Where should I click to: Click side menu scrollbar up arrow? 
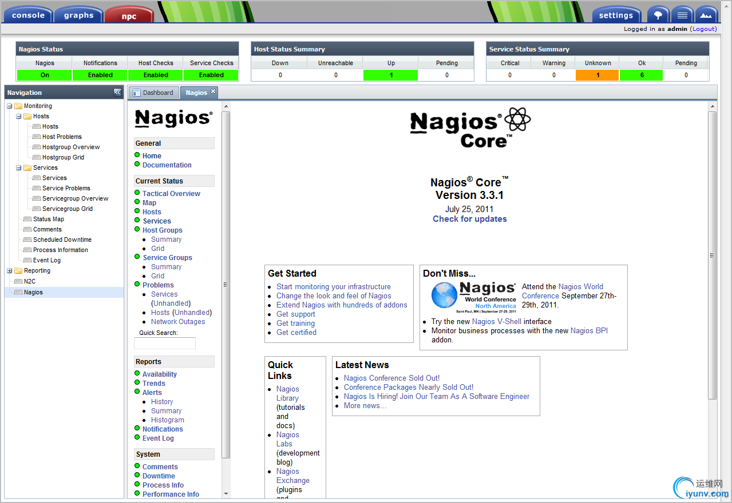(225, 106)
